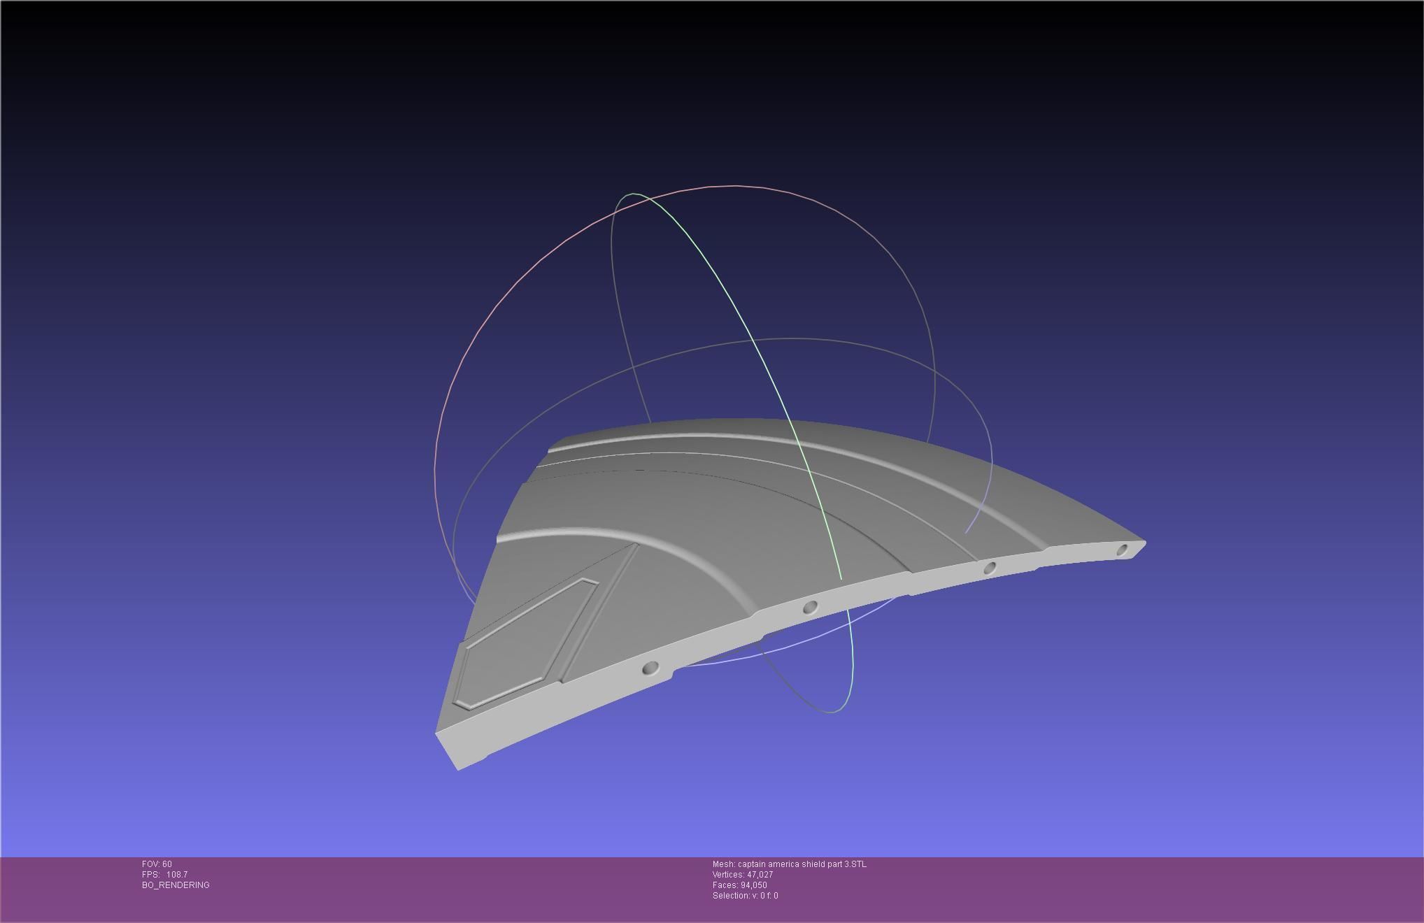Viewport: 1424px width, 923px height.
Task: Click the BO_RENDERING status label
Action: pos(176,885)
